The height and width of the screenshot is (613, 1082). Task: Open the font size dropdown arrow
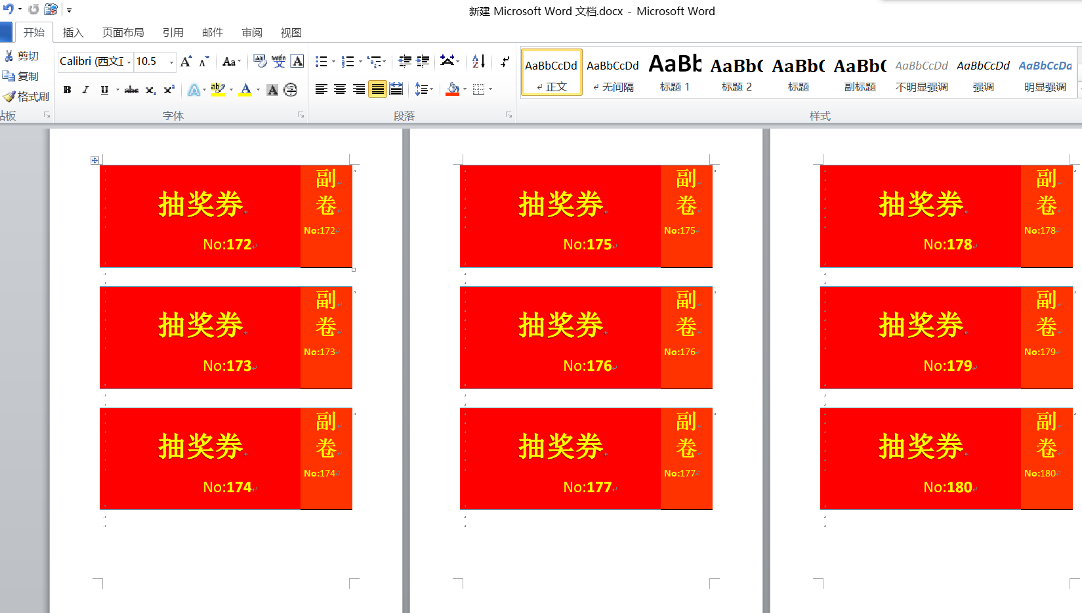[171, 62]
